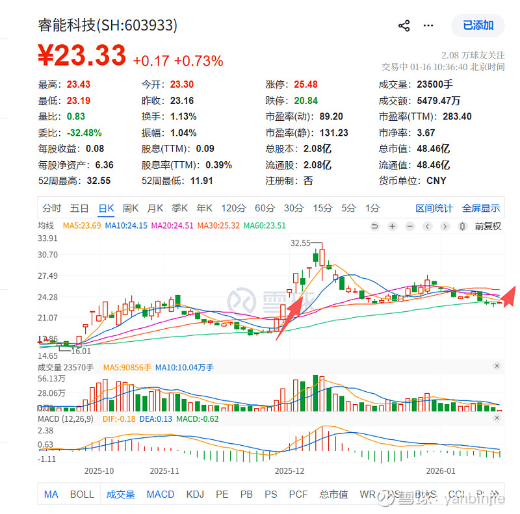The height and width of the screenshot is (514, 520).
Task: Click the share icon
Action: [404, 25]
